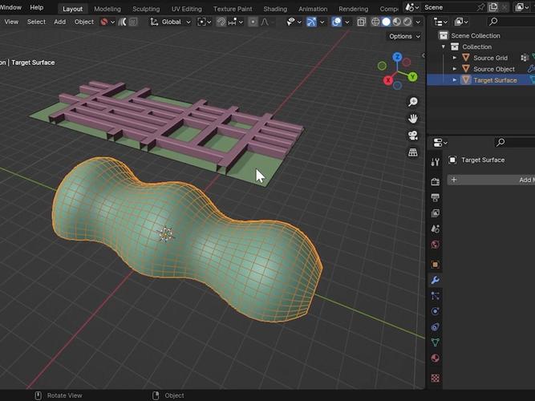
Task: Switch to material preview shading
Action: pos(396,22)
